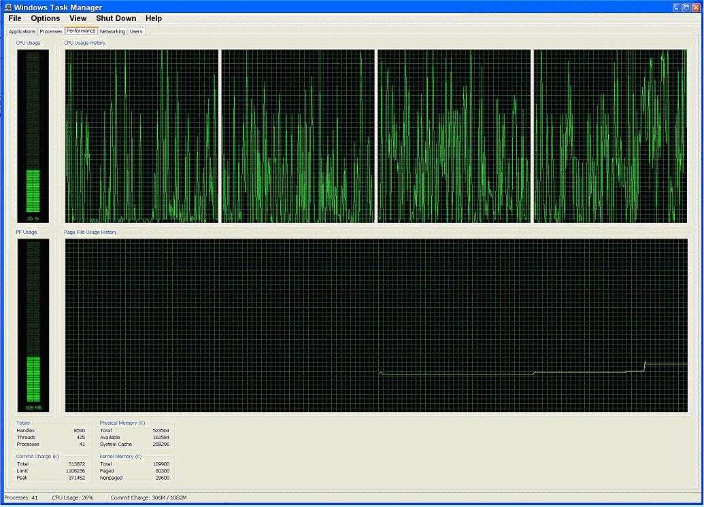Image resolution: width=704 pixels, height=507 pixels.
Task: Open the File menu
Action: click(x=15, y=18)
